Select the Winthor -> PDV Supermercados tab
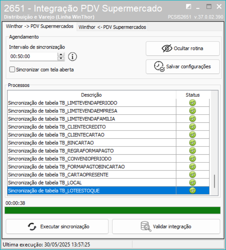226x250 pixels. 40,26
